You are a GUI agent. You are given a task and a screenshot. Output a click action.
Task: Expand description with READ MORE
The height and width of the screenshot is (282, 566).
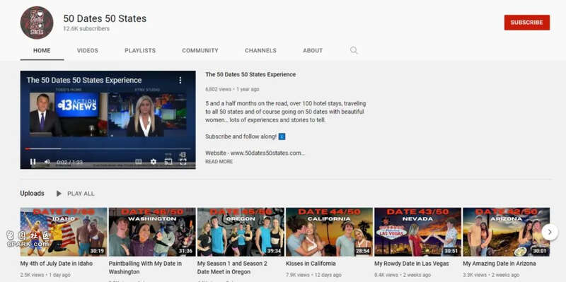click(219, 162)
